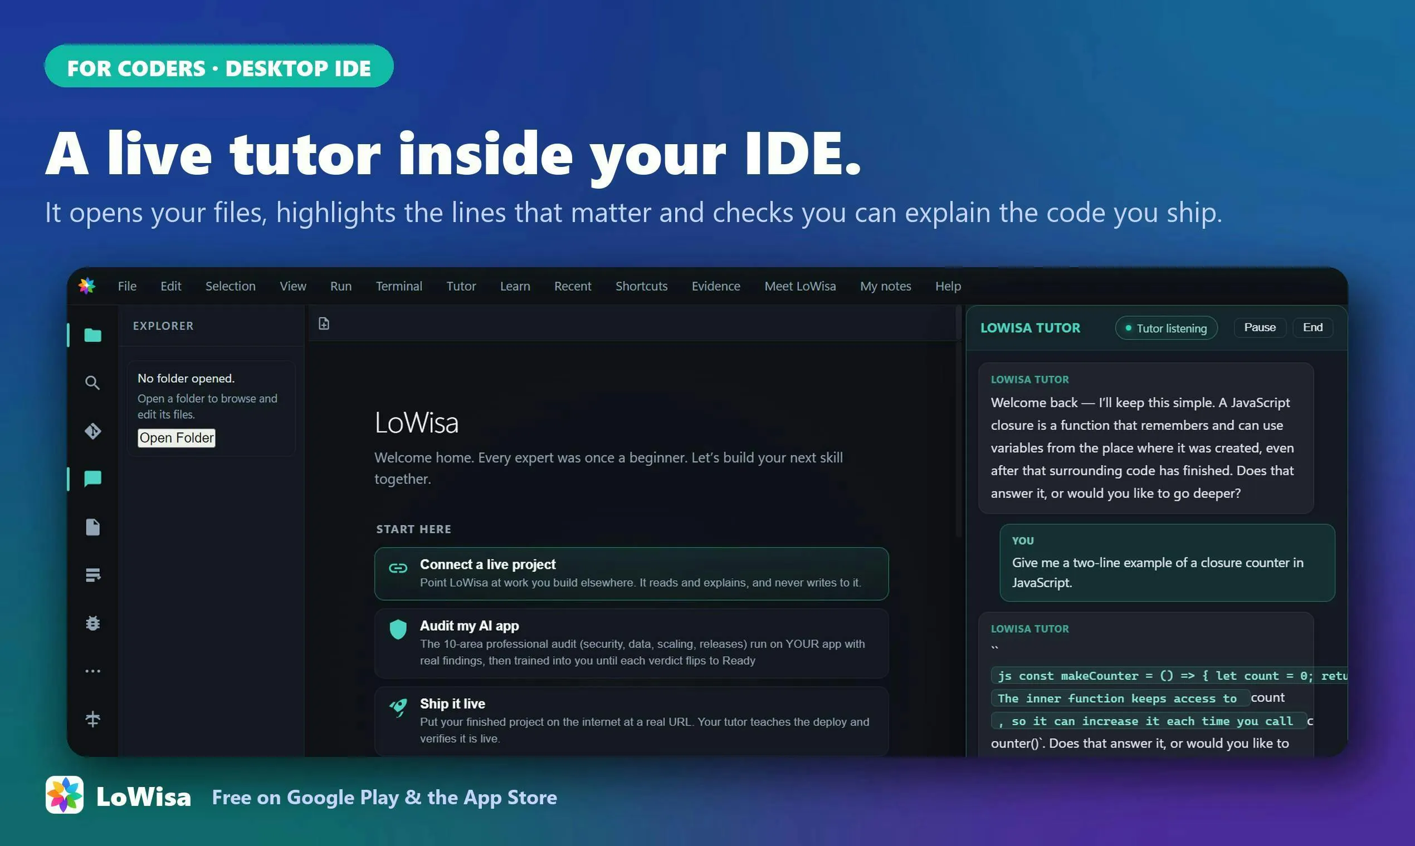Click the rocket icon on Ship it live
The height and width of the screenshot is (846, 1415).
pos(398,707)
